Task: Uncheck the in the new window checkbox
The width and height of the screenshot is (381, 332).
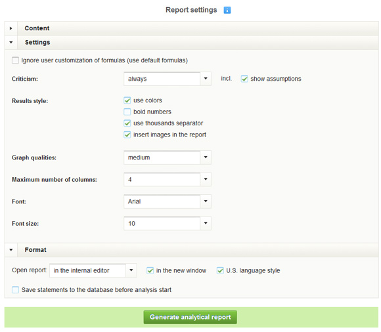Action: click(x=150, y=270)
